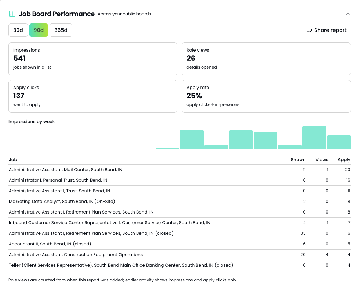Click Apply value 16 for Personal Trust

coord(348,180)
